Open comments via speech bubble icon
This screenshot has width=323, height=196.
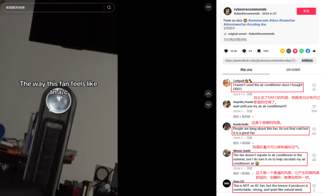244,51
